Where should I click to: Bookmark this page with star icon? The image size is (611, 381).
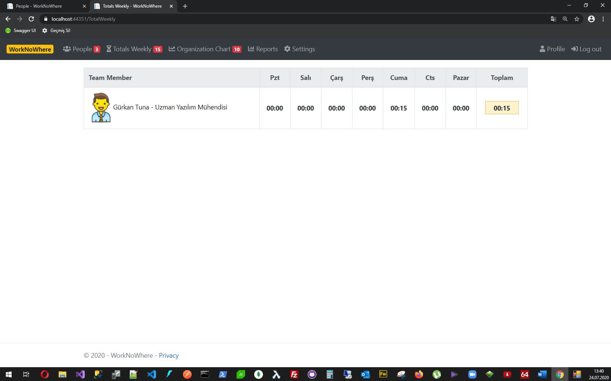(577, 19)
